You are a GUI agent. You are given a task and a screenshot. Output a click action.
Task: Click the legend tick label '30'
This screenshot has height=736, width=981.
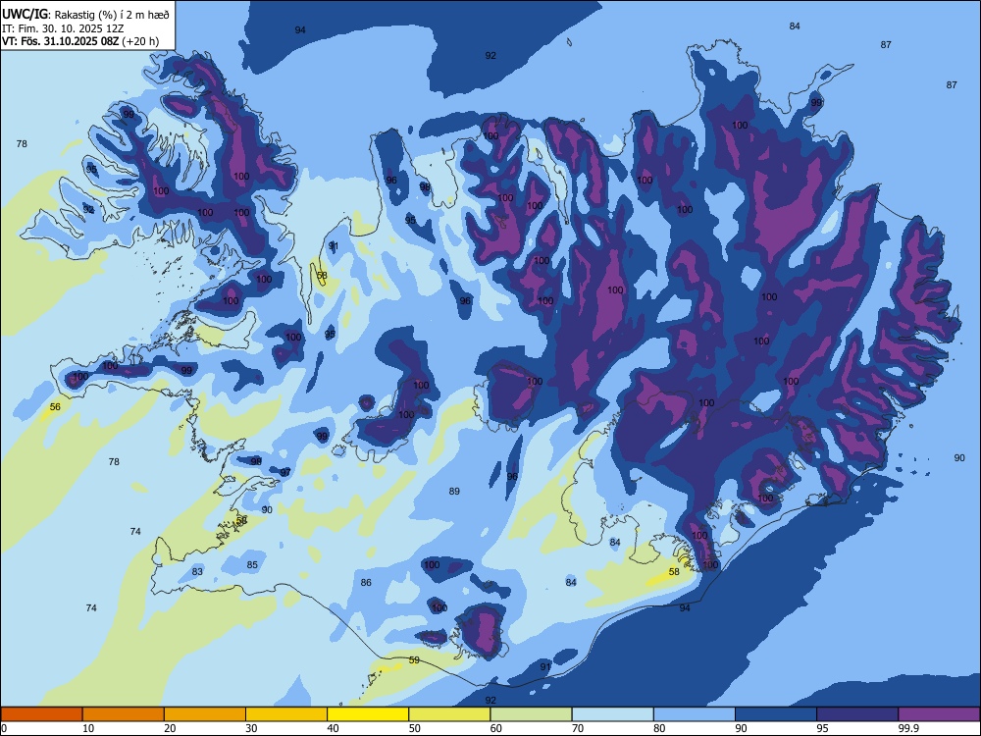251,728
